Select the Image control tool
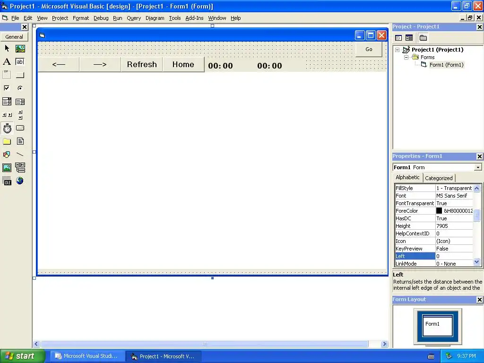 coord(7,168)
